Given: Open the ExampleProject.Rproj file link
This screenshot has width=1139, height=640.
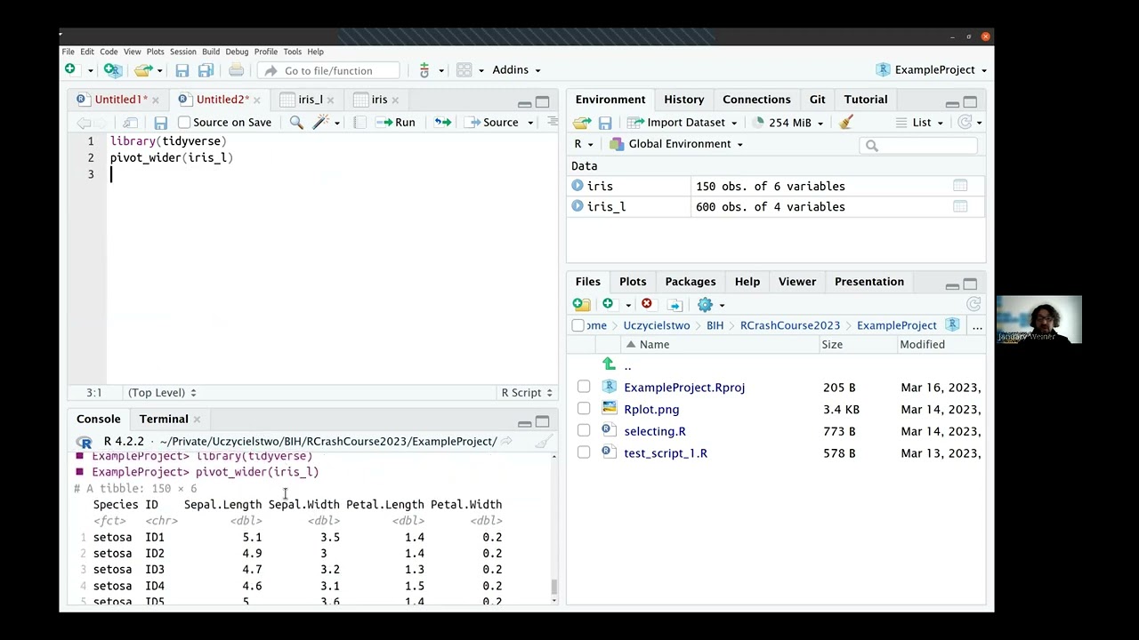Looking at the screenshot, I should click(684, 388).
